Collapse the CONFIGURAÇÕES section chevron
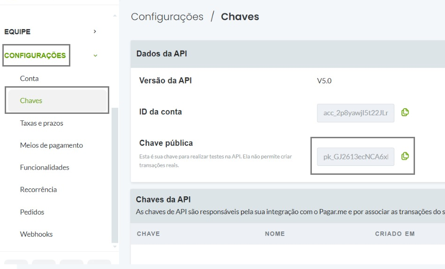Screen dimensions: 445x269 click(x=95, y=56)
